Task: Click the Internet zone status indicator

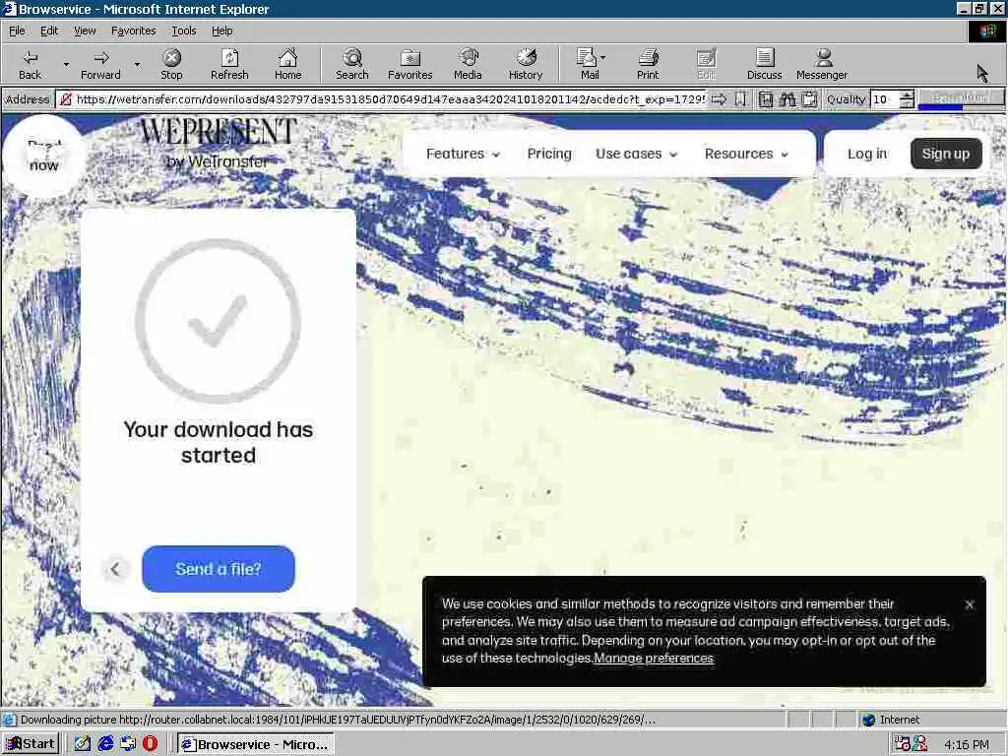Action: click(891, 720)
